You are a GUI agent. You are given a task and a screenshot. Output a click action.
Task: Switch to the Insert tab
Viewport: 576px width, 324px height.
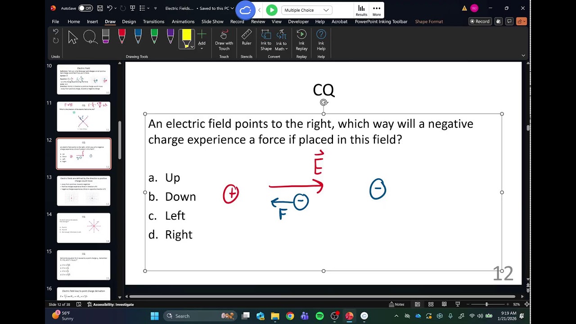tap(92, 22)
